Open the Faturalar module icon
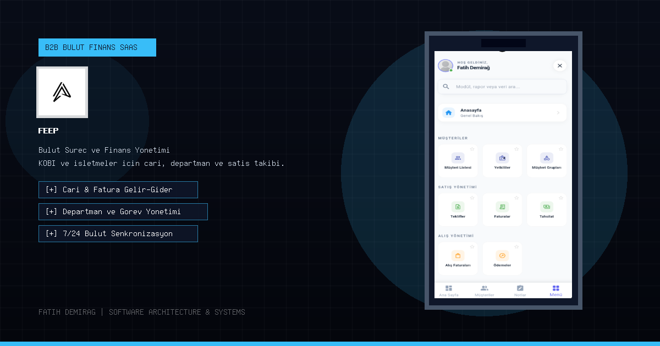This screenshot has width=660, height=346. (502, 207)
